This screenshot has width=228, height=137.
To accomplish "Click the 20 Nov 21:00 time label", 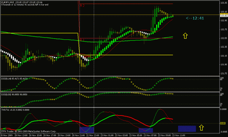I will (x=78, y=136).
